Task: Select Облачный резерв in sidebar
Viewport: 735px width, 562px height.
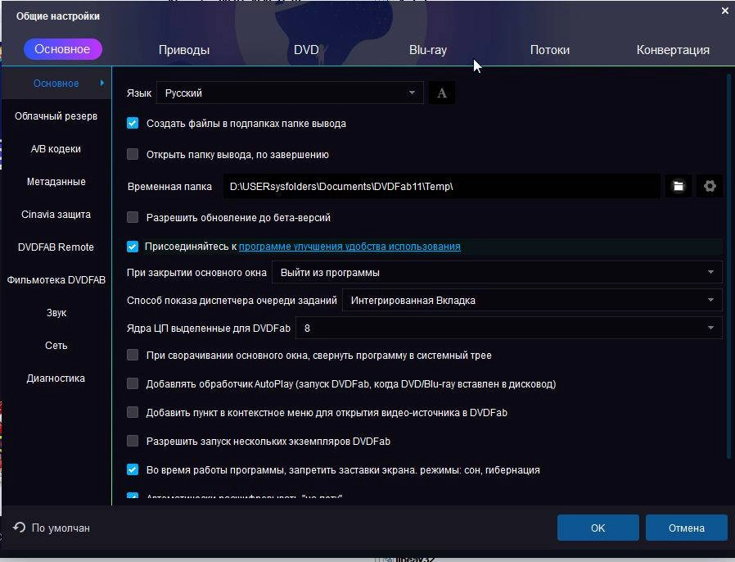Action: tap(56, 116)
